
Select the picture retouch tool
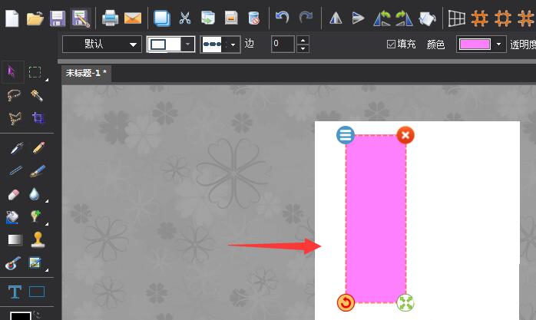(x=35, y=262)
